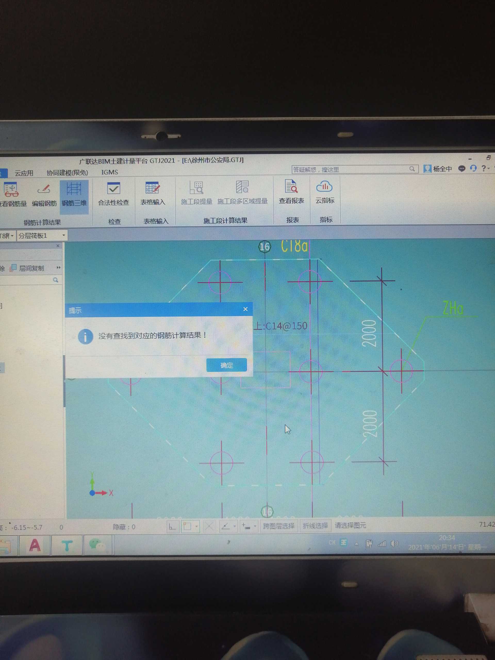Close the 提示 dialog with its X
495x660 pixels.
tap(245, 309)
